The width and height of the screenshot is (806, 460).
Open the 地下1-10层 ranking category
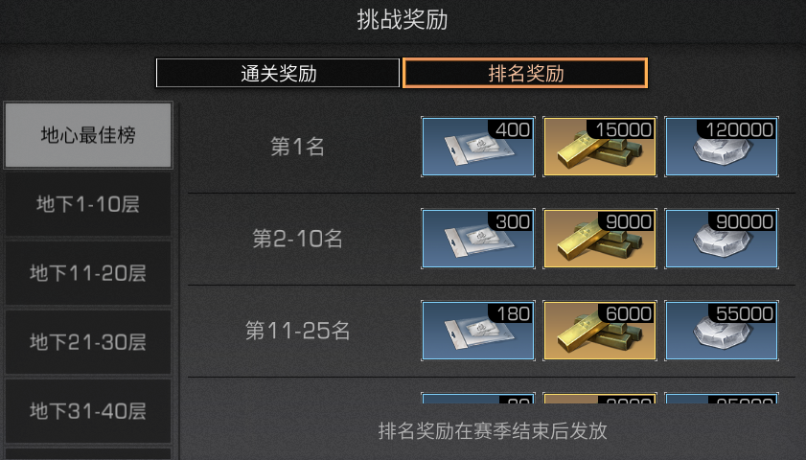pos(88,204)
